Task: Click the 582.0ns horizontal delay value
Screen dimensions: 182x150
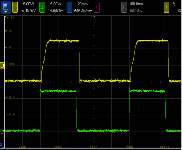Action: coord(136,10)
